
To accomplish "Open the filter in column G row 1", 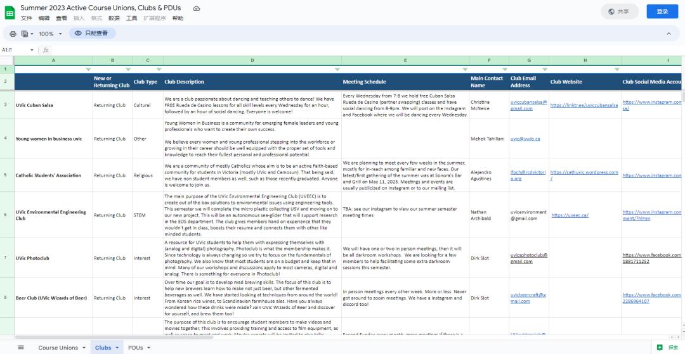I will (545, 69).
